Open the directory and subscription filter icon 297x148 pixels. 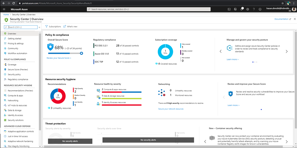click(235, 9)
